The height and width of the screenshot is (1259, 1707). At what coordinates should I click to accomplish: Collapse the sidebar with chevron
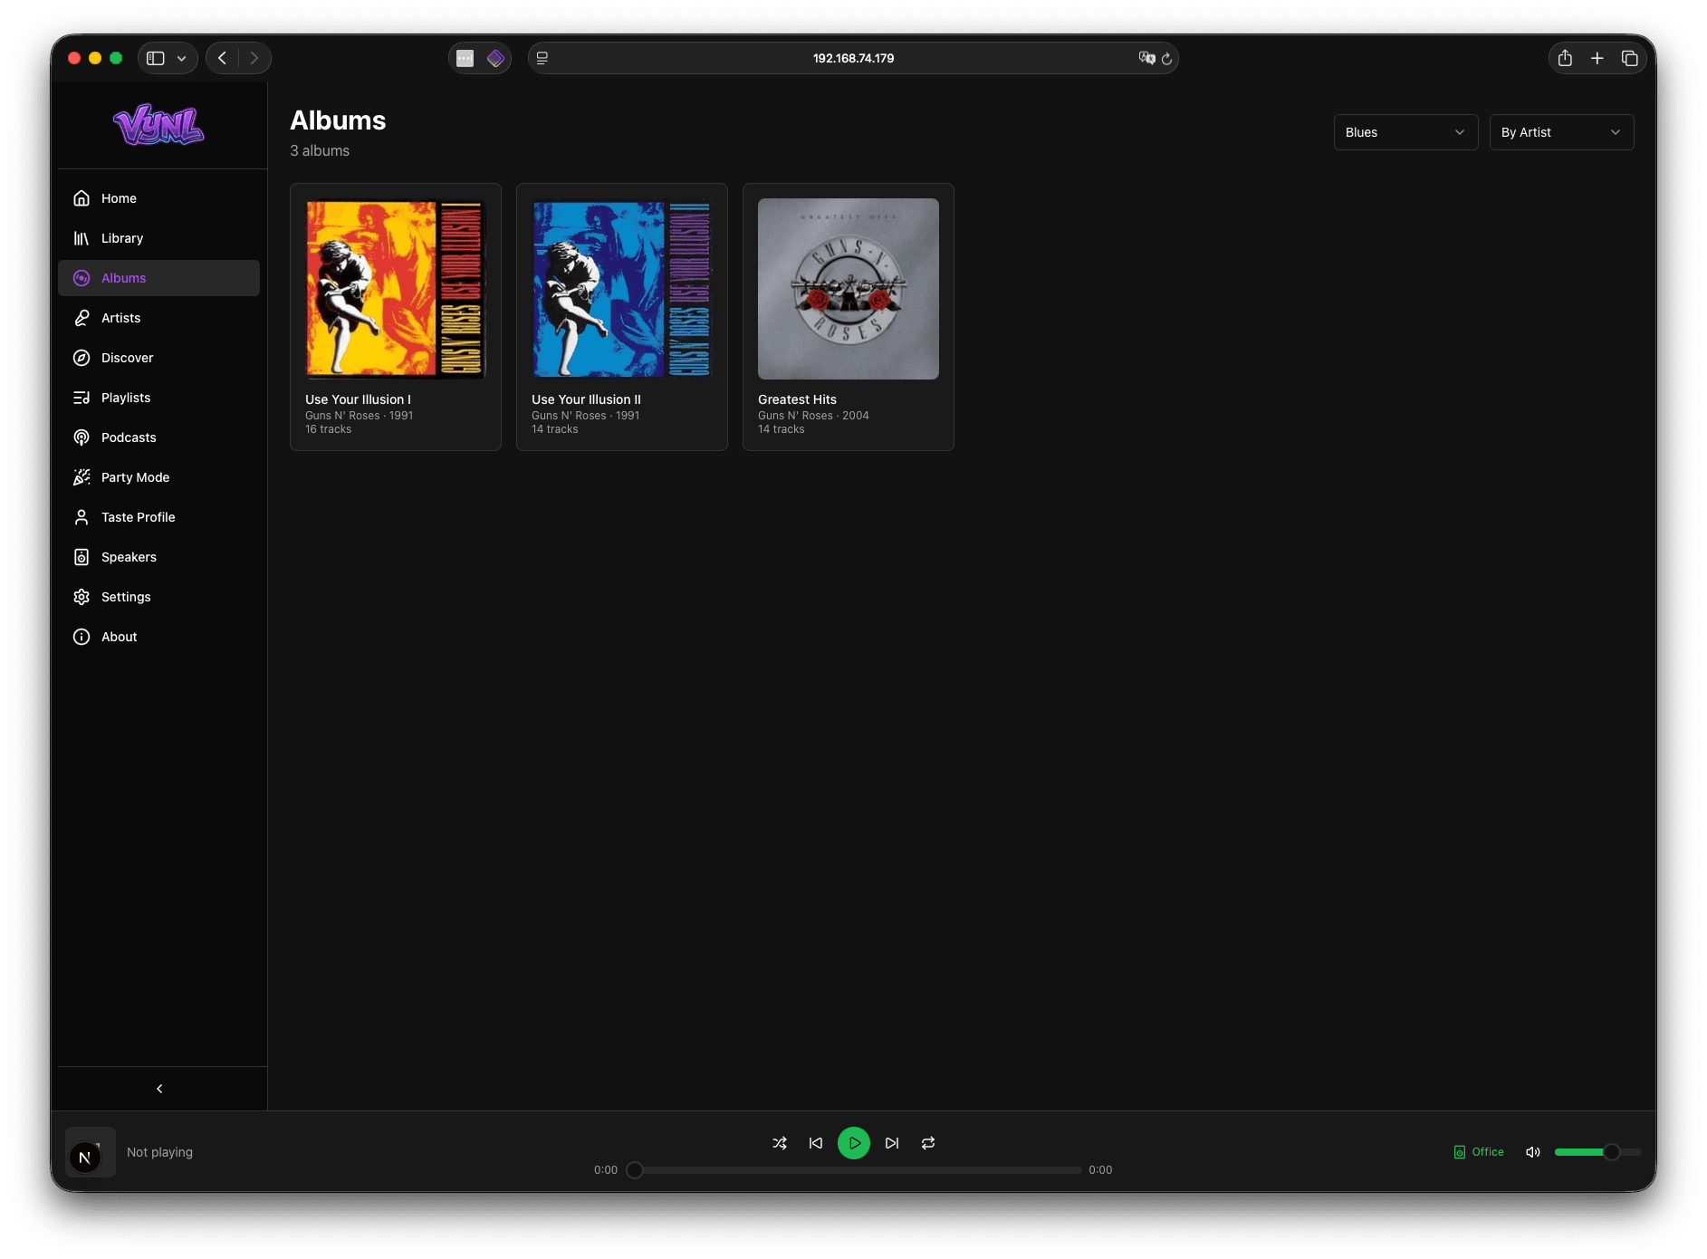click(159, 1089)
